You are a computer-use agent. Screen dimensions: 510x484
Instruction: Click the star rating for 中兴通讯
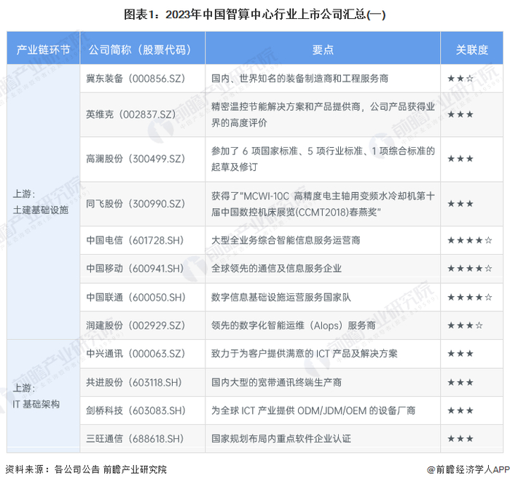(460, 354)
